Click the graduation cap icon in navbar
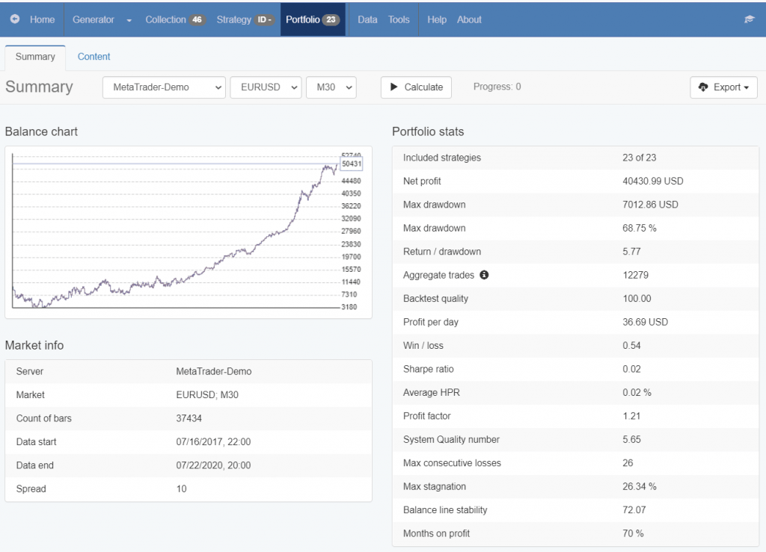The width and height of the screenshot is (766, 552). click(x=750, y=19)
